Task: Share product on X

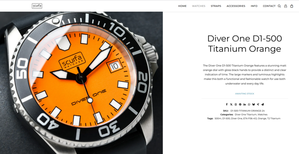Action: click(x=231, y=104)
